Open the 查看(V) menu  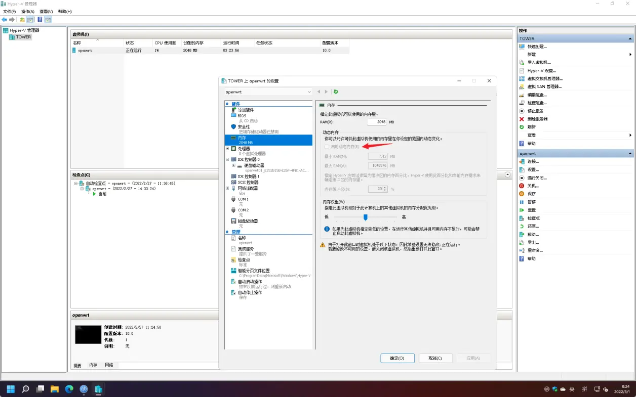point(46,11)
